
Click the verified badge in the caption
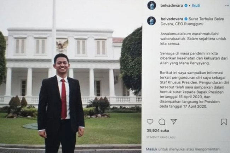tap(186, 19)
